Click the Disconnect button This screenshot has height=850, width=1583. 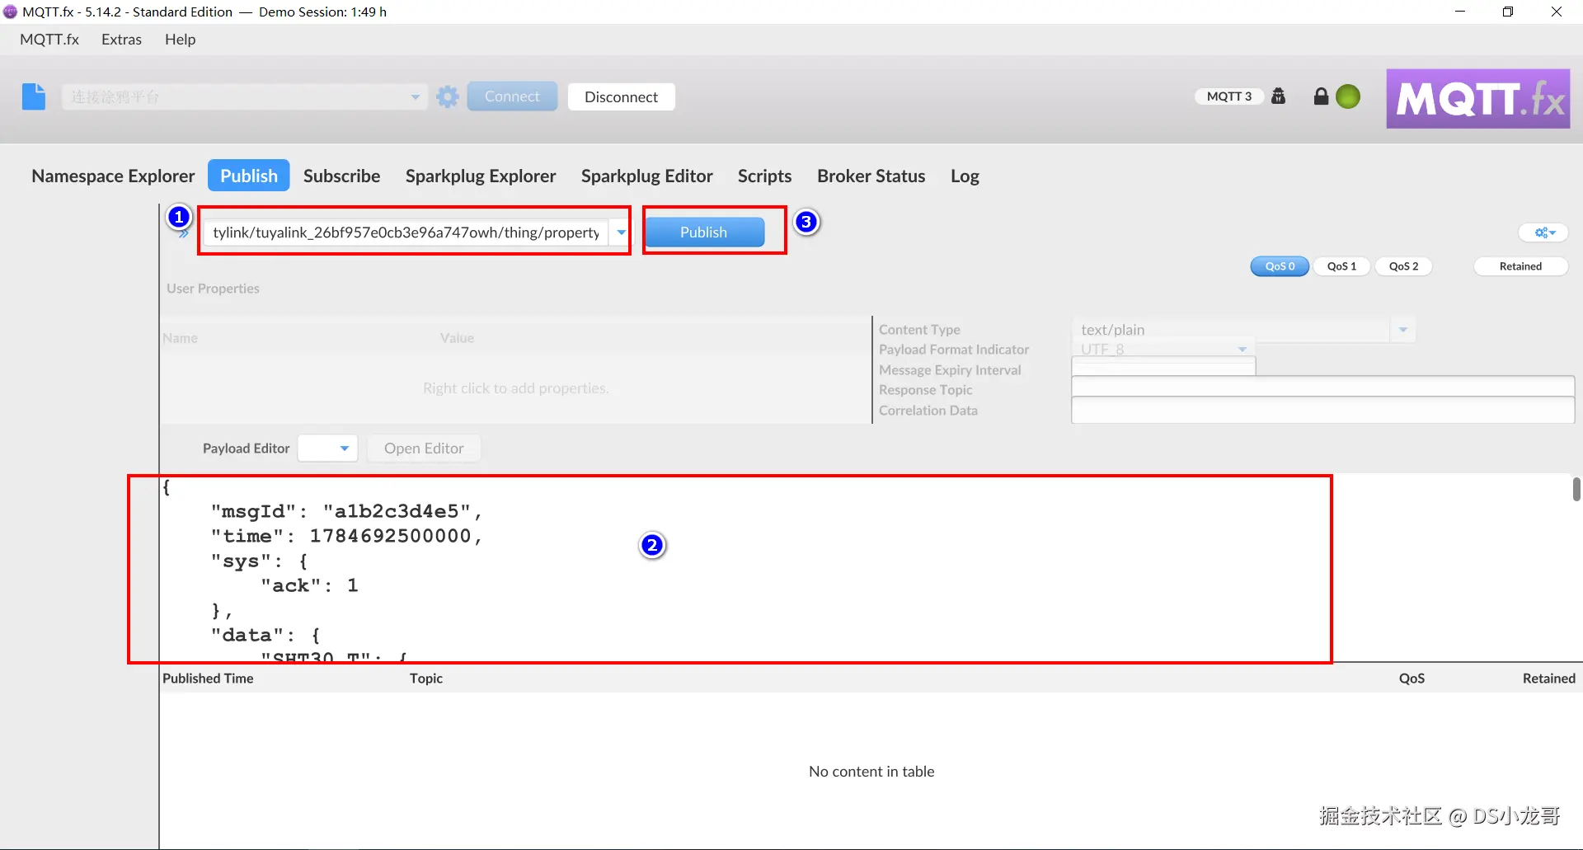(621, 96)
